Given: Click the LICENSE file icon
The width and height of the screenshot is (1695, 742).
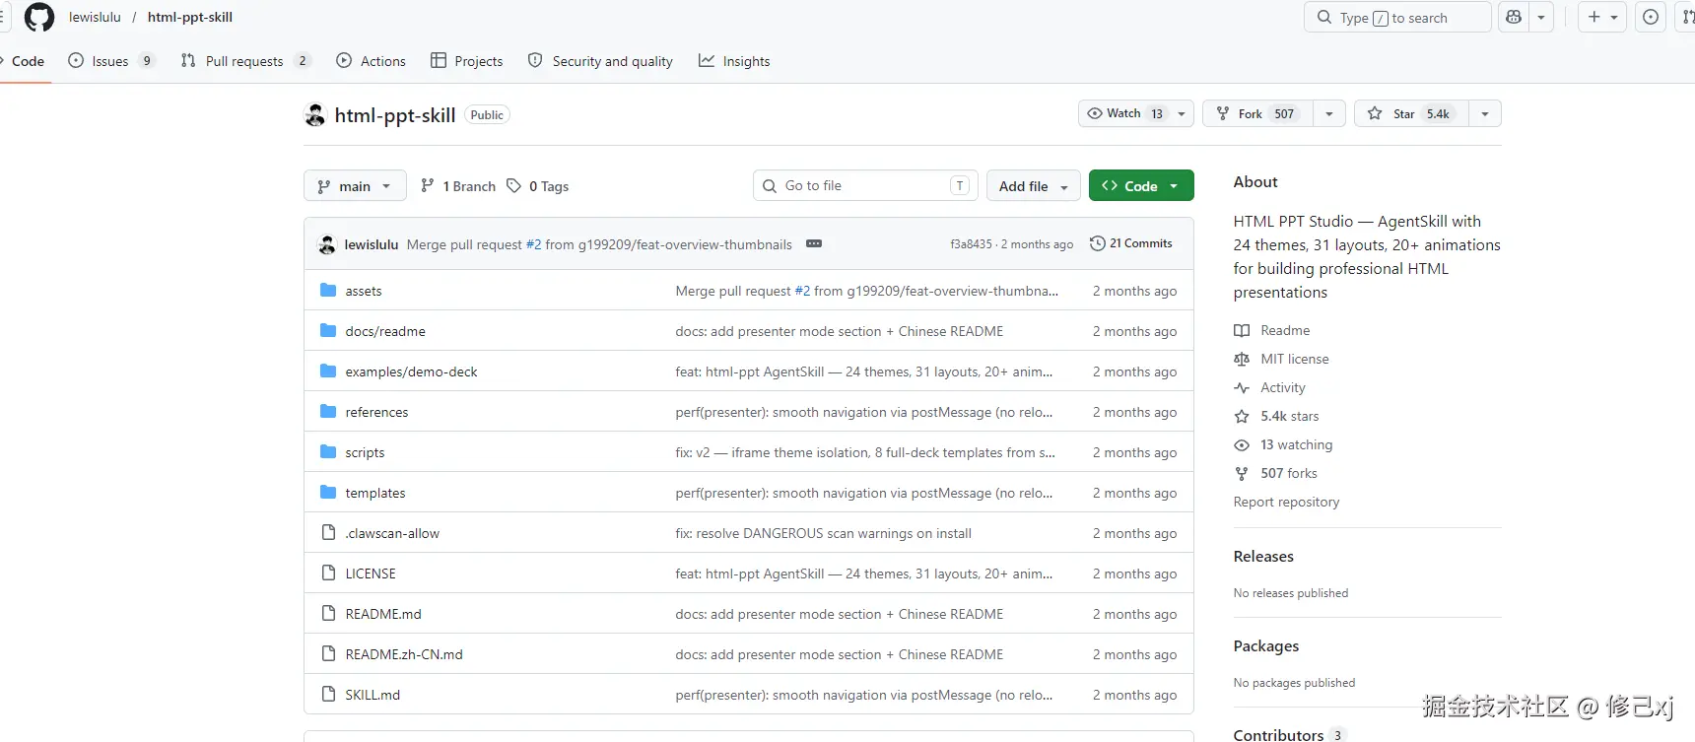Looking at the screenshot, I should [328, 573].
